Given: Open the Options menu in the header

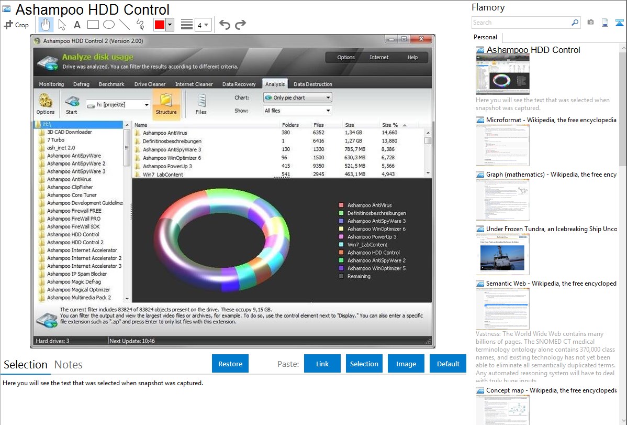Looking at the screenshot, I should [346, 57].
